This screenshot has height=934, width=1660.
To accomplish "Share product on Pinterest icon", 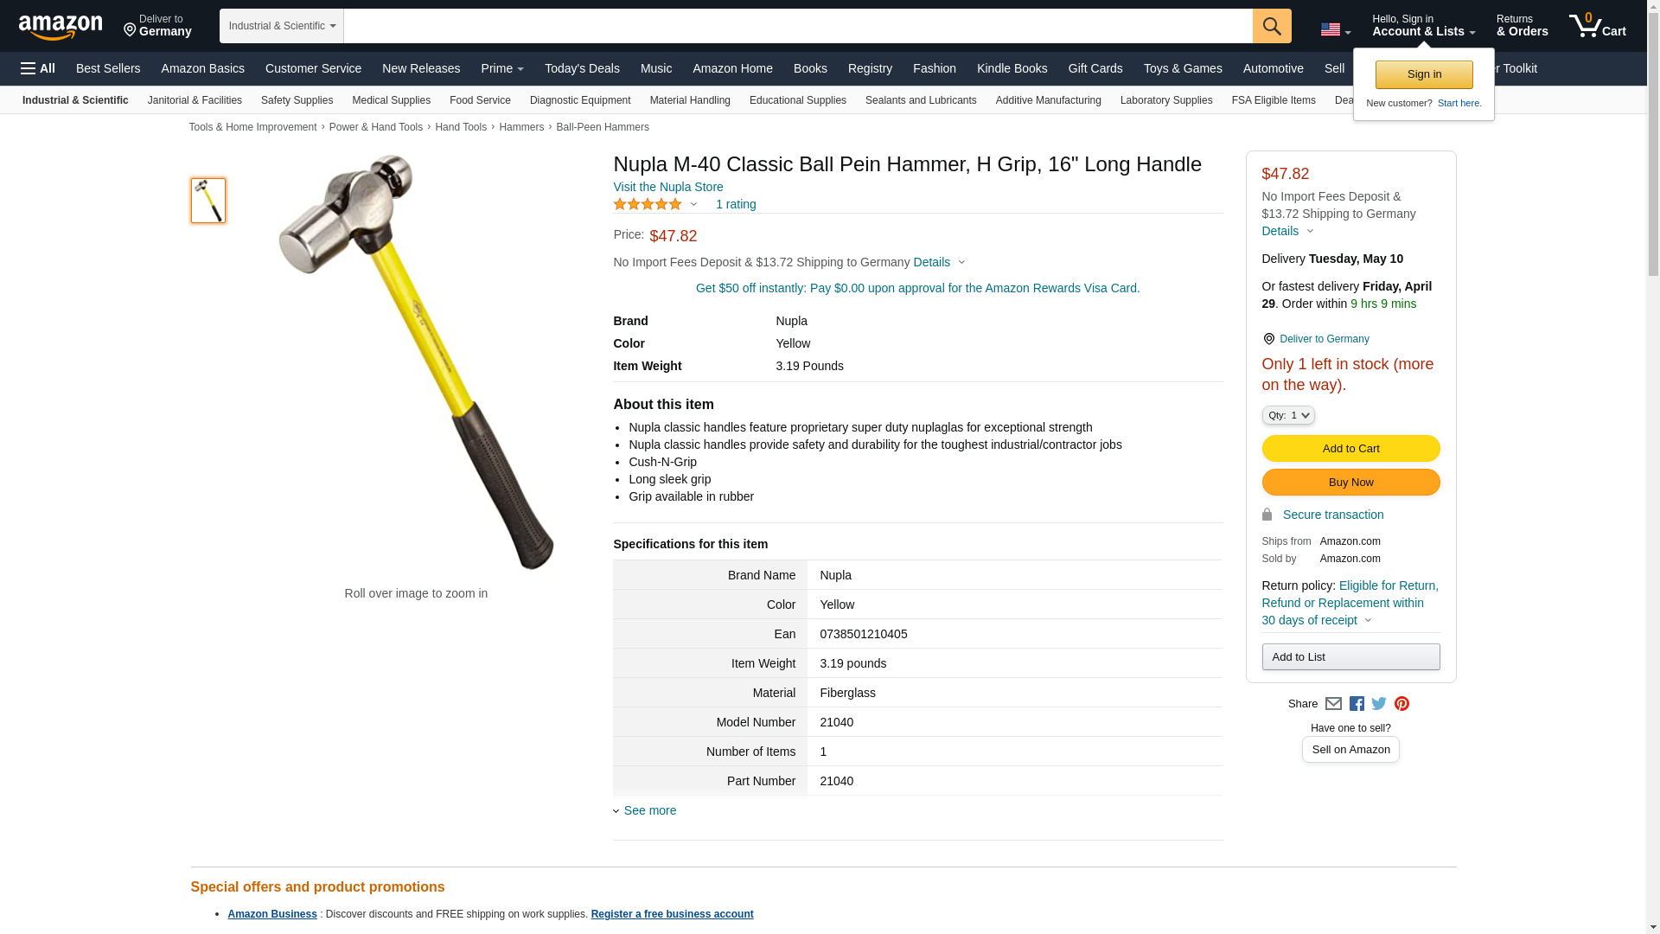I will 1401,704.
